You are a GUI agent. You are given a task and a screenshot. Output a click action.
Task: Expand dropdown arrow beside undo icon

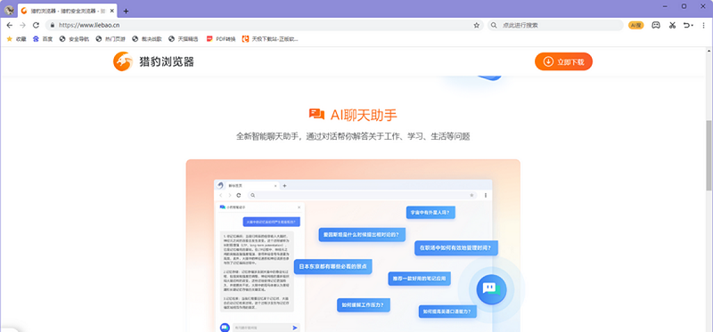(693, 26)
